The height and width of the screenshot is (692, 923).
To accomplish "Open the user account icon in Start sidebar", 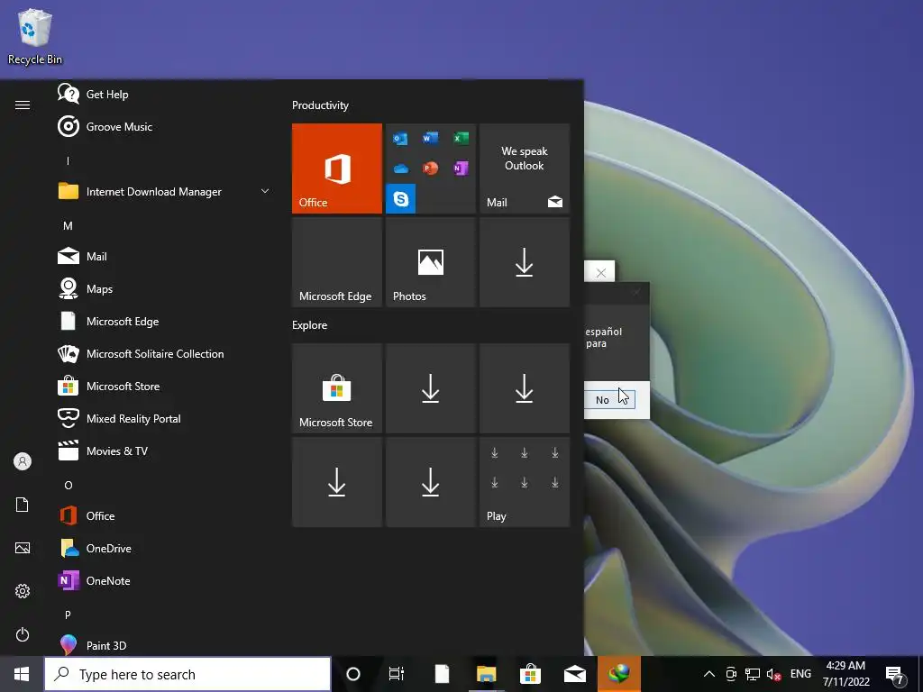I will point(23,461).
